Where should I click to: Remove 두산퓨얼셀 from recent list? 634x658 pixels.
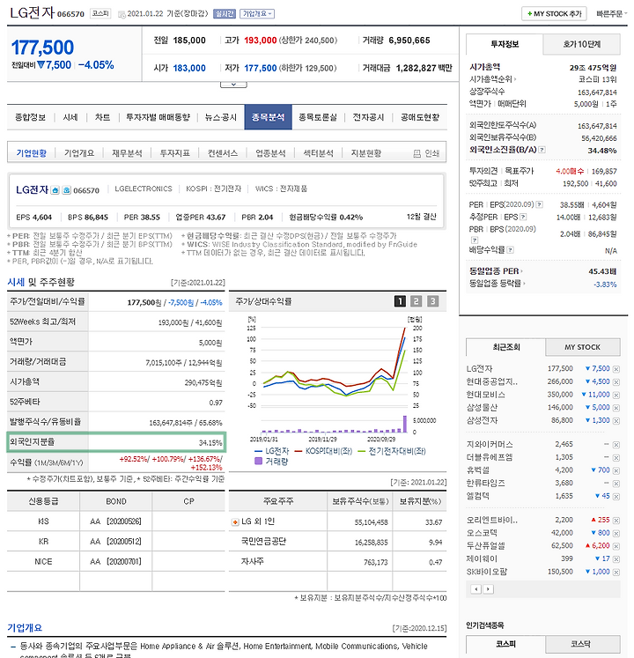[x=616, y=546]
